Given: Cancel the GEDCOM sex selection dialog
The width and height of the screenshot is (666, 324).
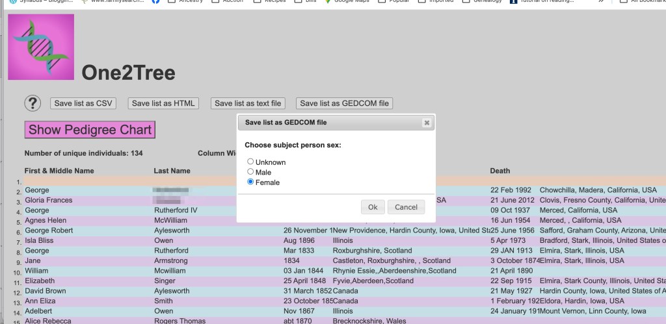Looking at the screenshot, I should click(x=406, y=207).
